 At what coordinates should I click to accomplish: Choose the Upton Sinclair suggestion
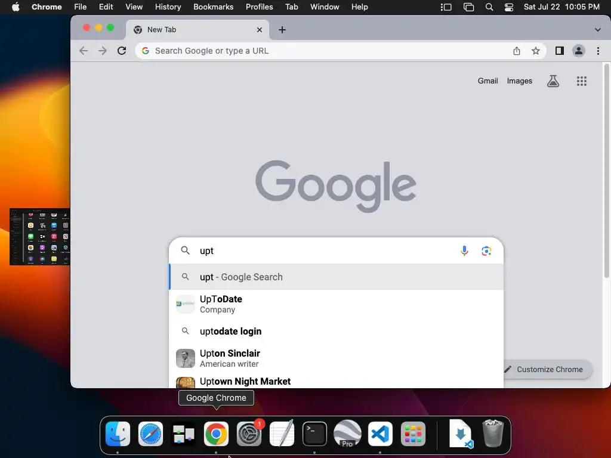(337, 358)
